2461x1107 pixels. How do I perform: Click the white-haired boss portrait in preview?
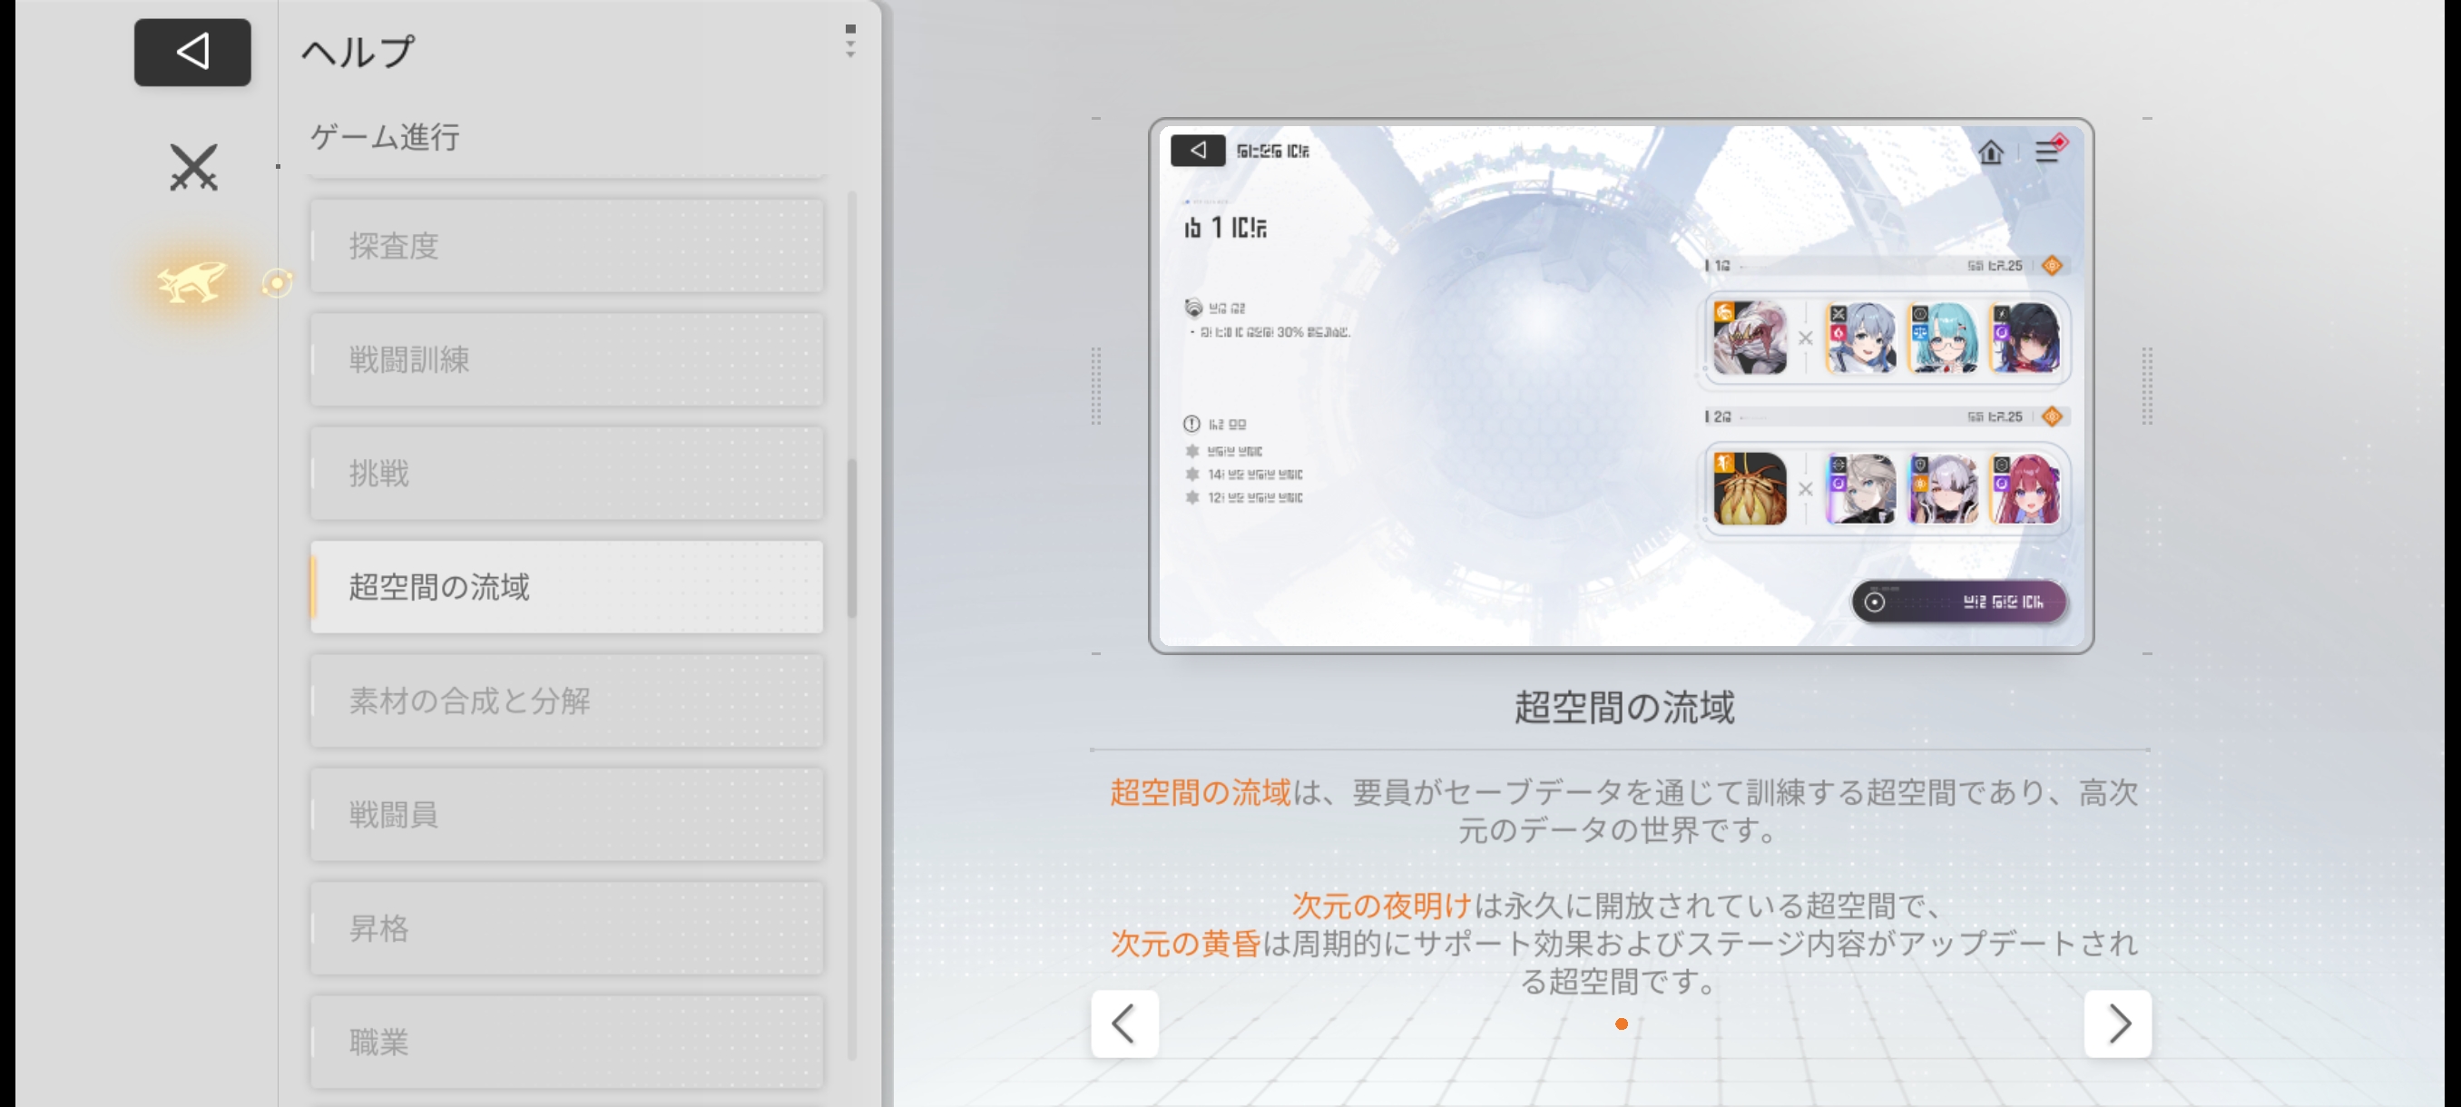pos(1750,338)
